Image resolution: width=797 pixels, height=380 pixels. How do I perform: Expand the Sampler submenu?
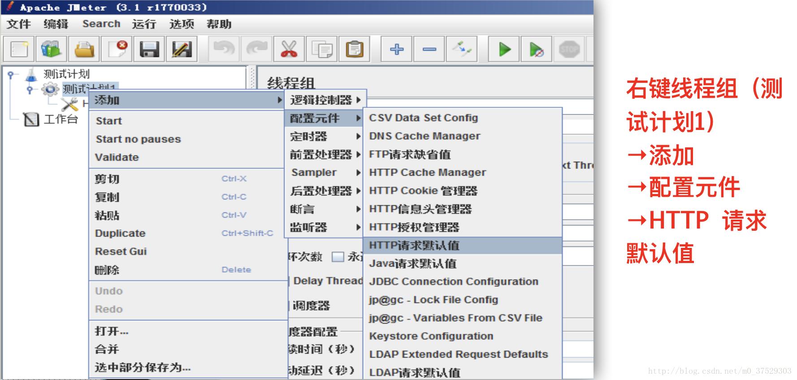[324, 173]
